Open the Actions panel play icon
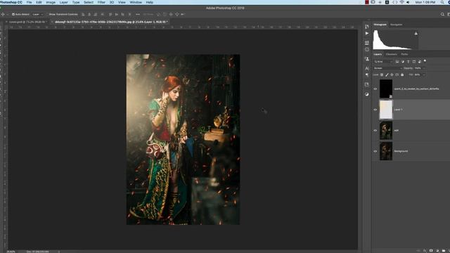The image size is (450, 253). click(367, 33)
